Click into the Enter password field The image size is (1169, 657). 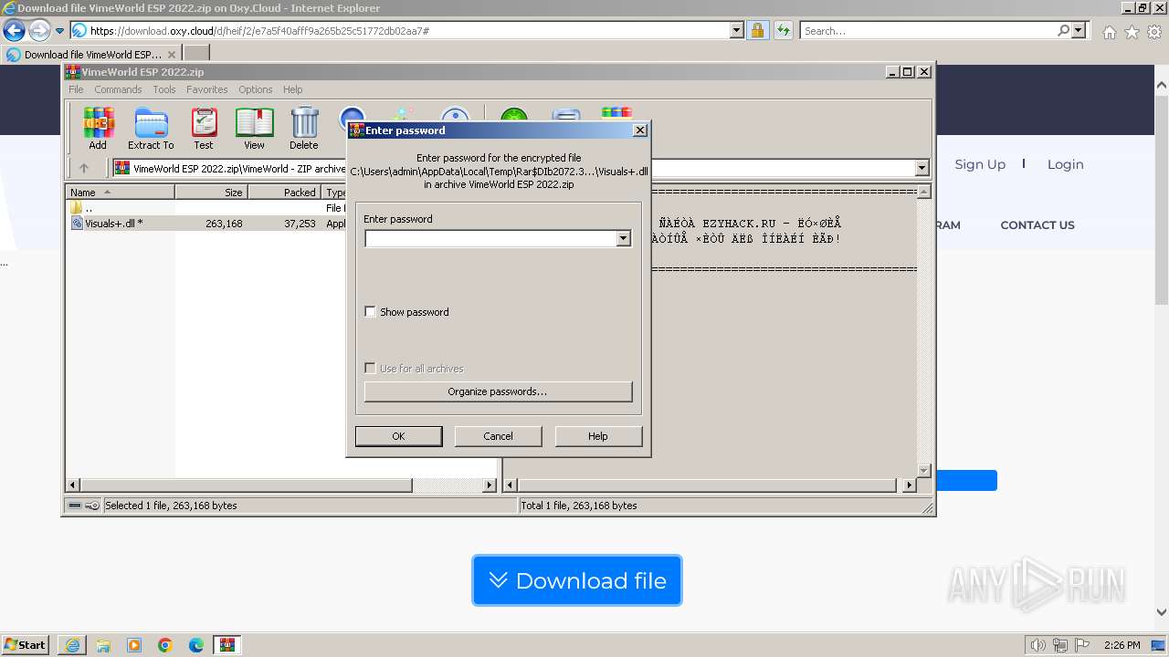pos(490,239)
